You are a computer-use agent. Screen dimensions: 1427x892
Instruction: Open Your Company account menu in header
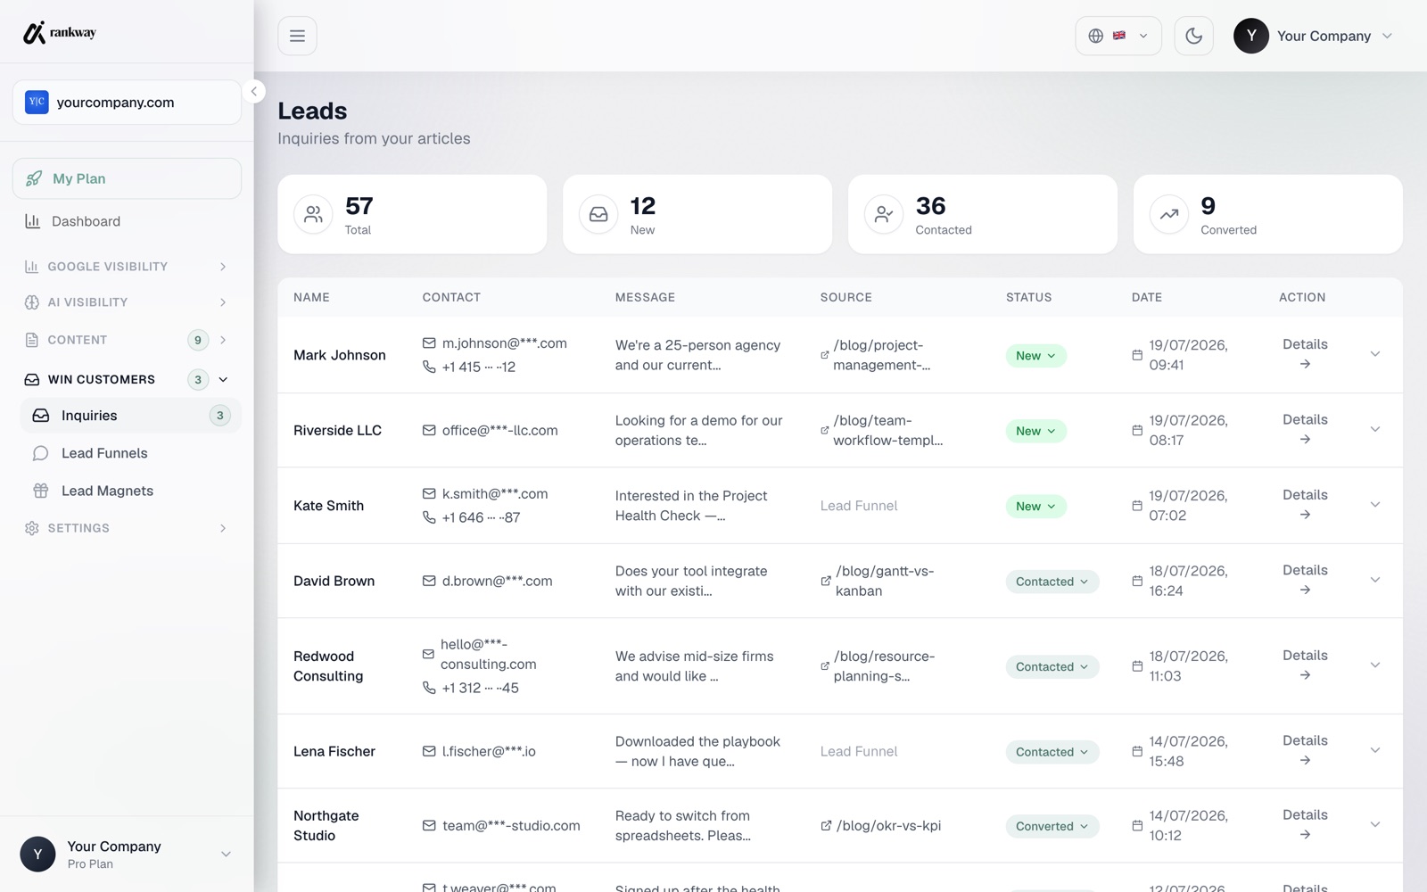tap(1313, 36)
